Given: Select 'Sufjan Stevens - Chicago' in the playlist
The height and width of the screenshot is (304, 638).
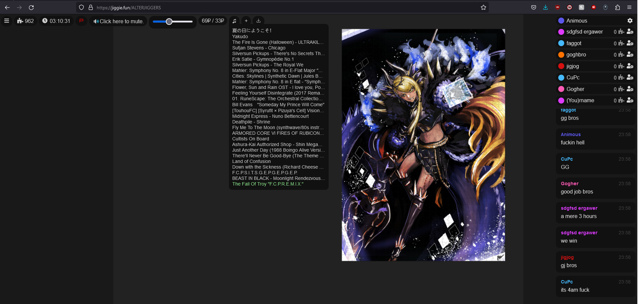Looking at the screenshot, I should click(x=259, y=48).
